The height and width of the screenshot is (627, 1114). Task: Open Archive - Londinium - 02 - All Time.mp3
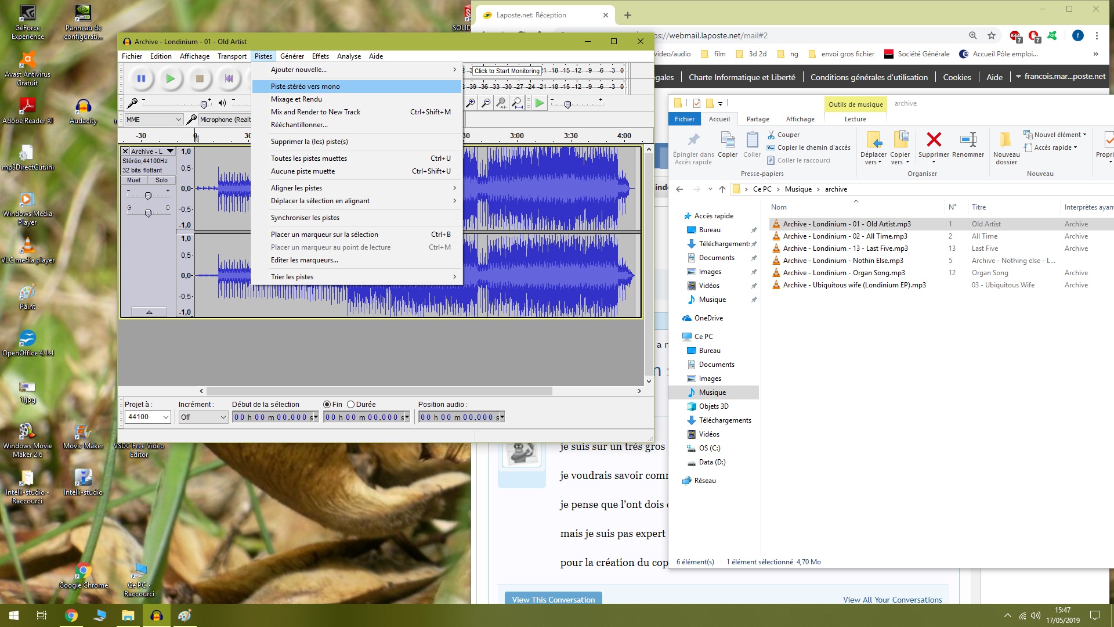coord(845,236)
